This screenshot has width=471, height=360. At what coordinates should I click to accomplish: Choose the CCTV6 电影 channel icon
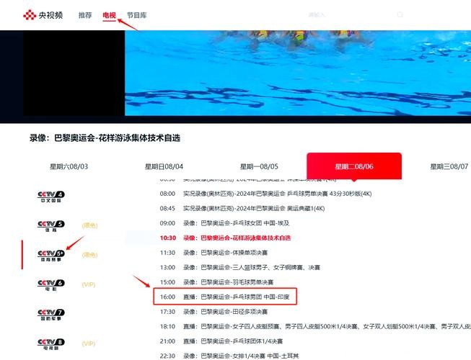click(x=51, y=285)
